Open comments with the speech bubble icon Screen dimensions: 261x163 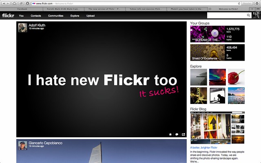177,134
